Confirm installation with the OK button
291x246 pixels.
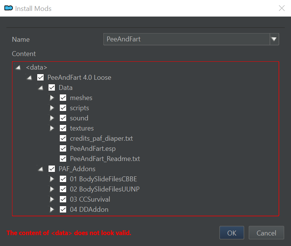point(232,233)
